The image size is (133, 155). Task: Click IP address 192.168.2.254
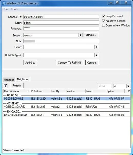tap(38, 99)
